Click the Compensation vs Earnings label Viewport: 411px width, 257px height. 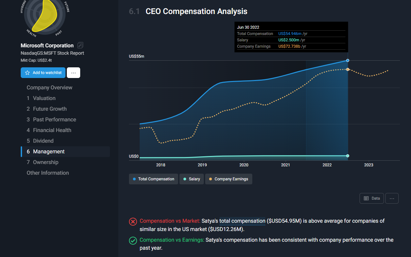[x=172, y=240]
